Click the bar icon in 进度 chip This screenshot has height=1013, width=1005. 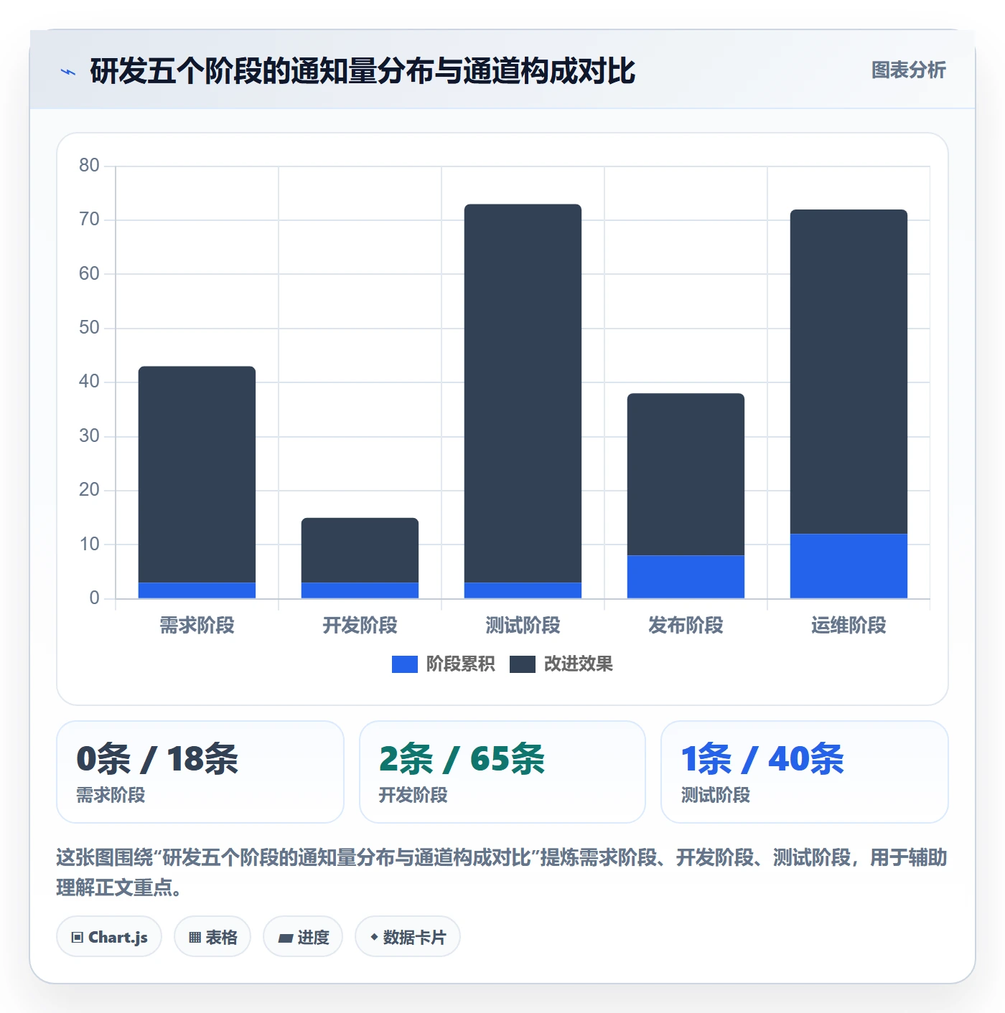[285, 938]
